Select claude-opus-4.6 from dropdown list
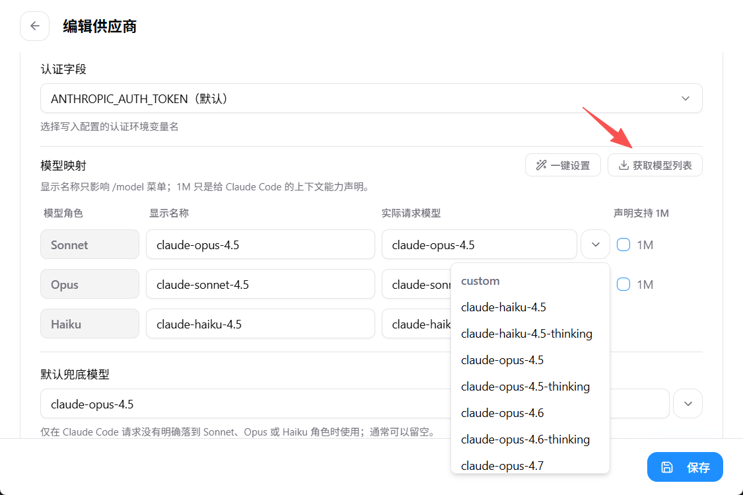Viewport: 743px width, 495px height. [530, 413]
